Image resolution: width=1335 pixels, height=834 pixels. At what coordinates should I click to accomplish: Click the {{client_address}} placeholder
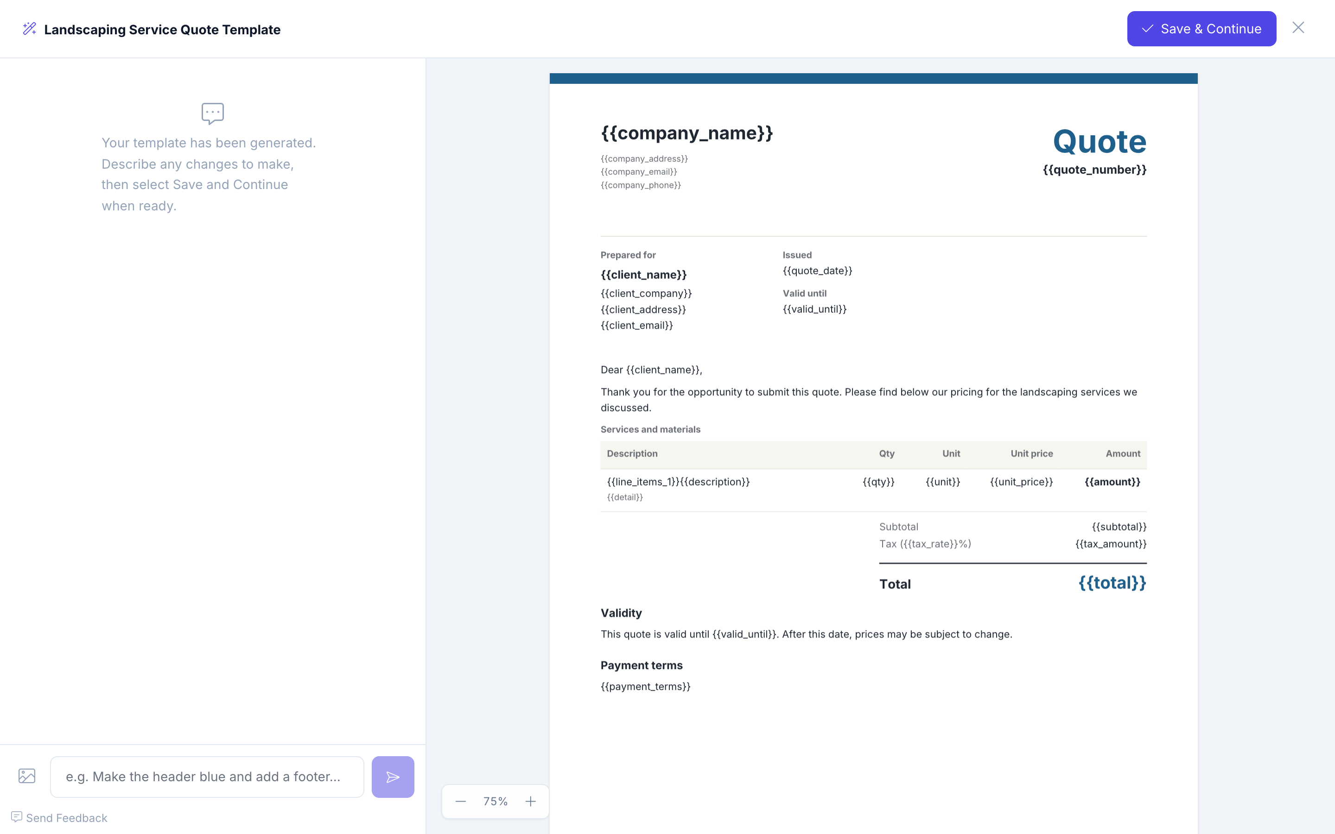[643, 310]
